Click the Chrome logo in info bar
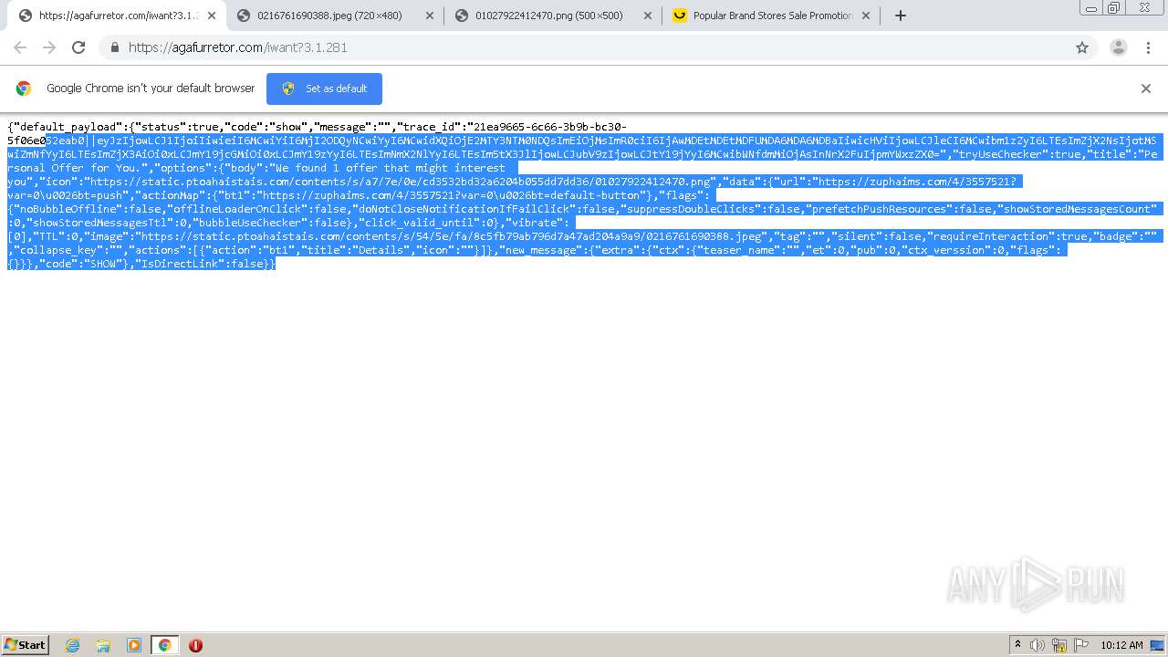Image resolution: width=1168 pixels, height=657 pixels. (x=24, y=89)
